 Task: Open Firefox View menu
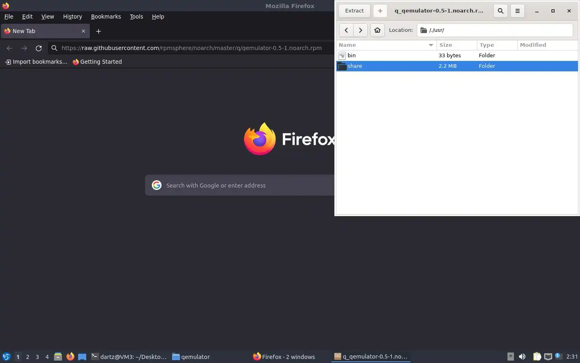(48, 17)
